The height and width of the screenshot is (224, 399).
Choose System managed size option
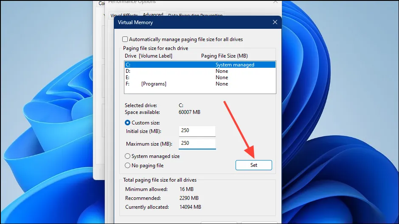click(x=128, y=156)
